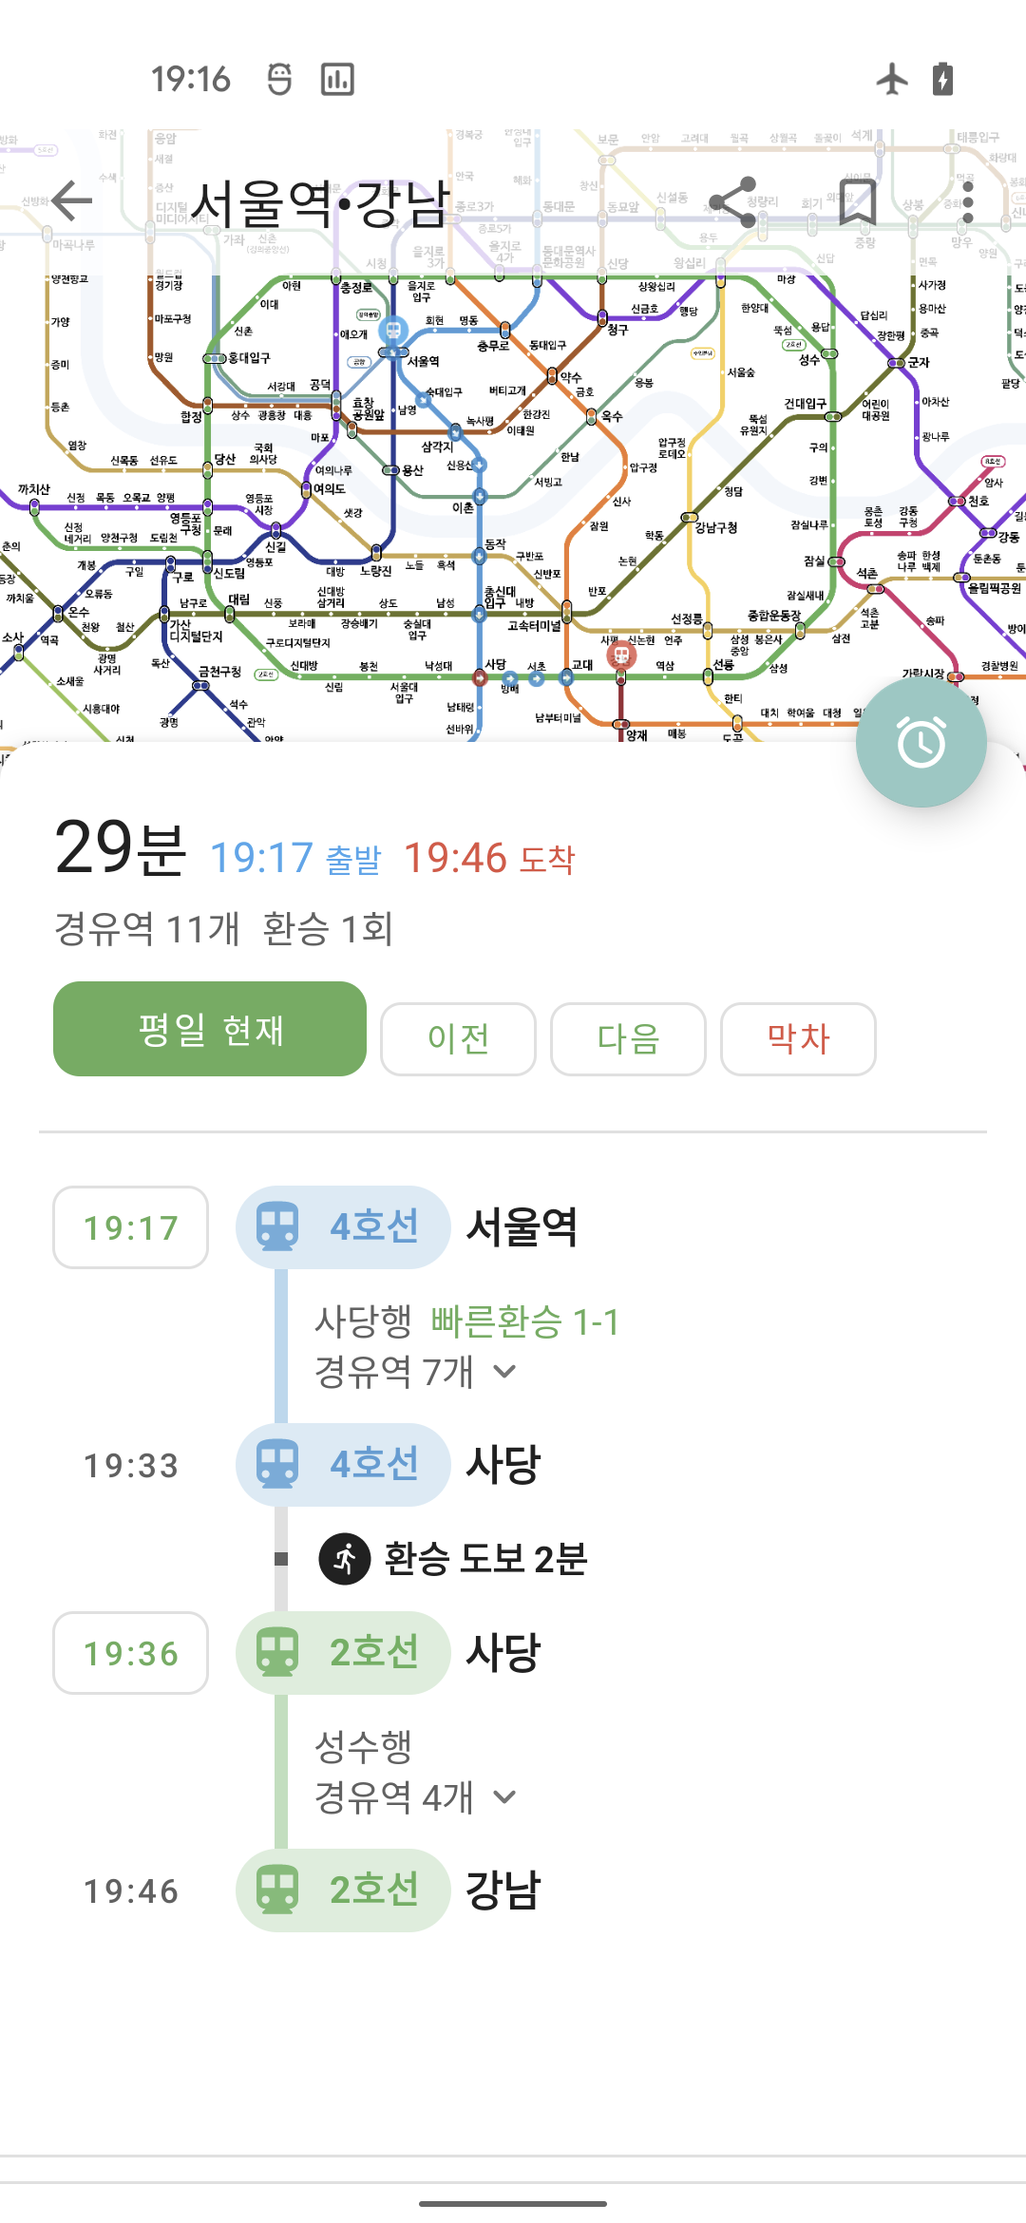The height and width of the screenshot is (2223, 1026).
Task: Tap the share route icon
Action: coord(732,202)
